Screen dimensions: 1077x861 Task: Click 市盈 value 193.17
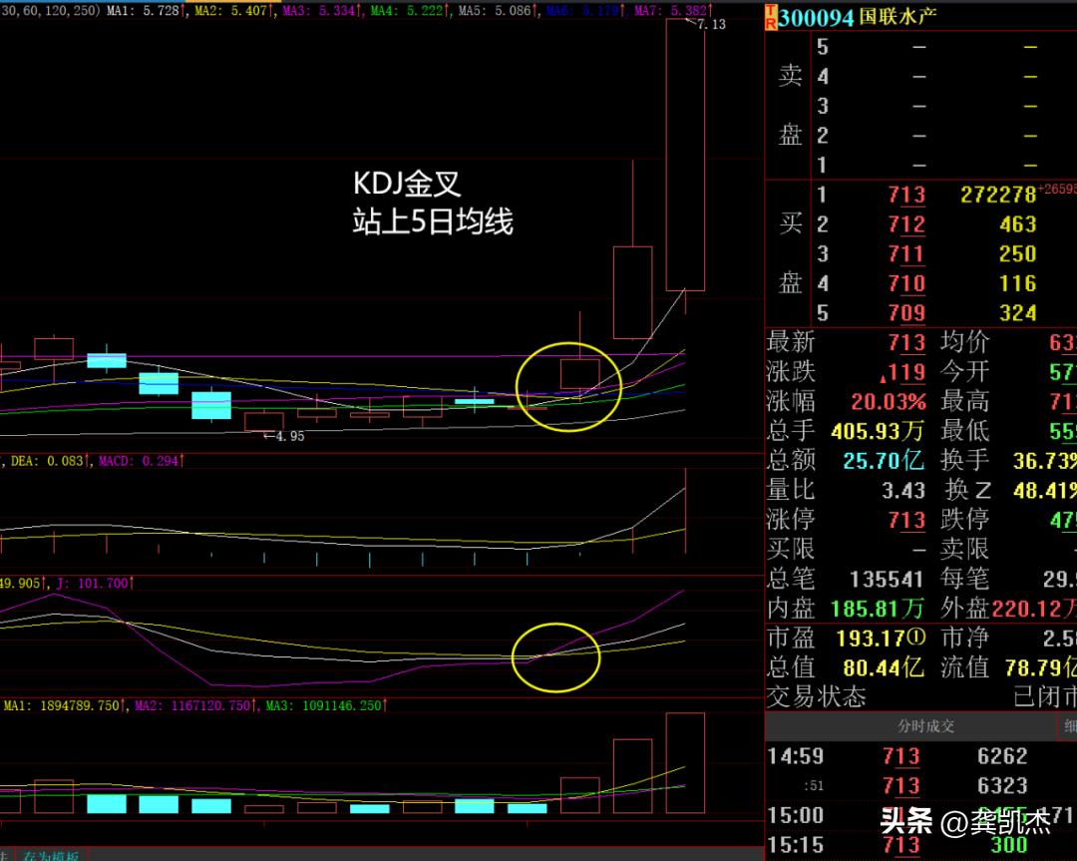(x=871, y=639)
